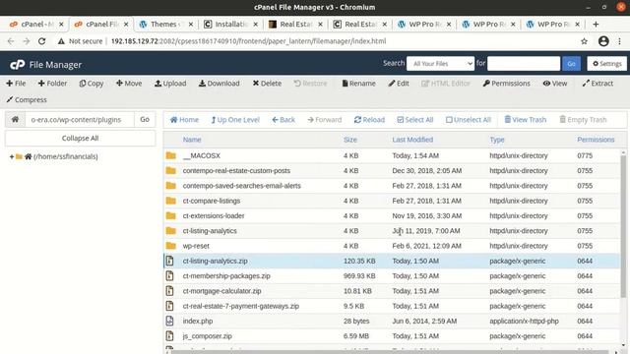This screenshot has width=630, height=354.
Task: Sort listing by Name column
Action: [x=192, y=140]
